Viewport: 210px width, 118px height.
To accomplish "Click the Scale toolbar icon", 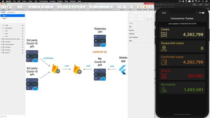I will (x=77, y=7).
